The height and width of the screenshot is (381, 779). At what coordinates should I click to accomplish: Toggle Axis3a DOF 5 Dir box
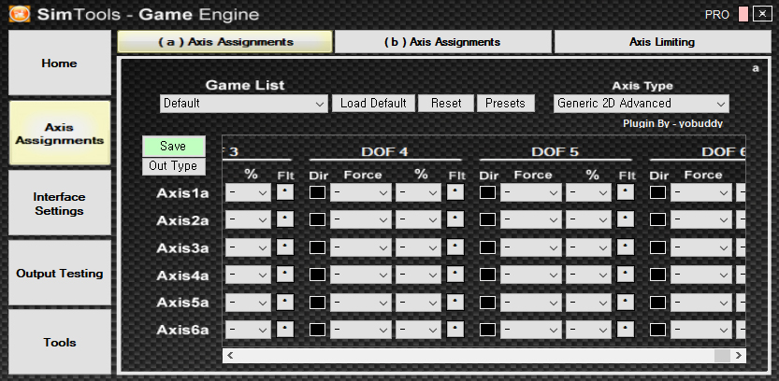[x=487, y=247]
